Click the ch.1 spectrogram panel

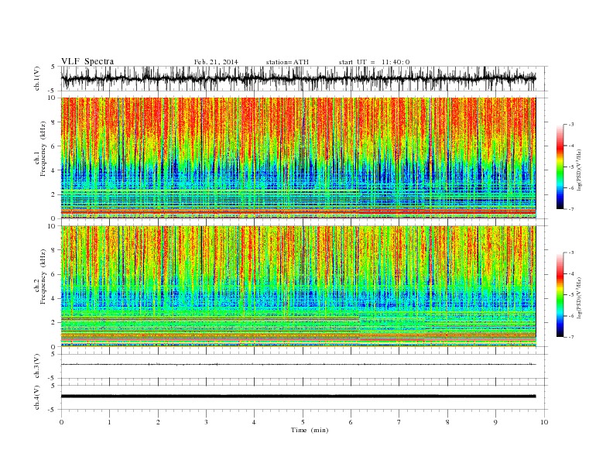304,158
